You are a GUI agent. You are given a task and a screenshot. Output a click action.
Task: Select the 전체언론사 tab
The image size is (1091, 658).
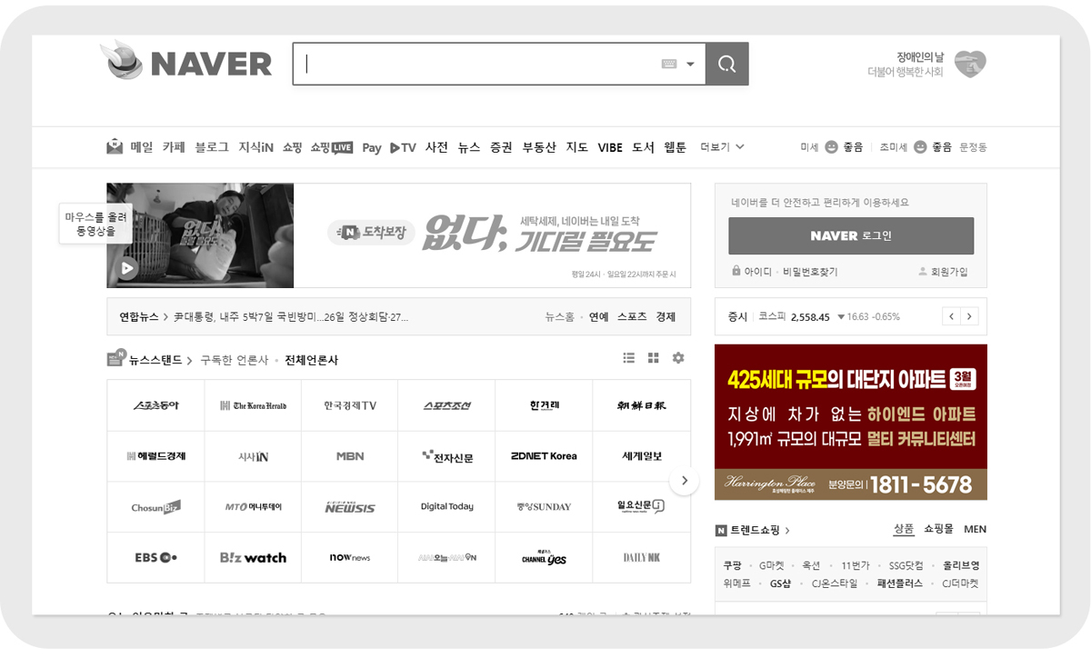tap(311, 360)
